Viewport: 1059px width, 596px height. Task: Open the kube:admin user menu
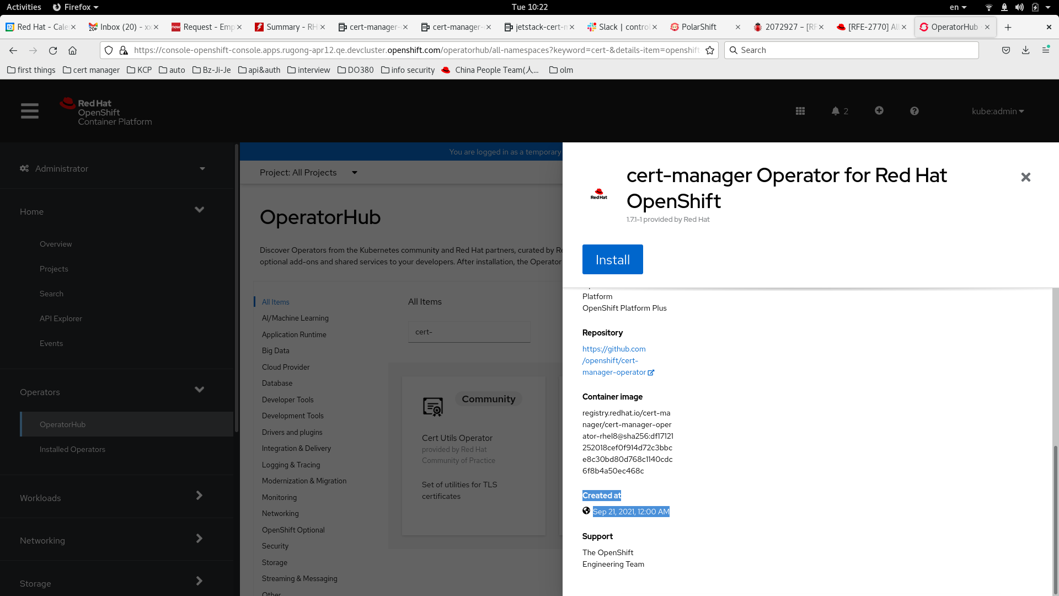click(997, 111)
